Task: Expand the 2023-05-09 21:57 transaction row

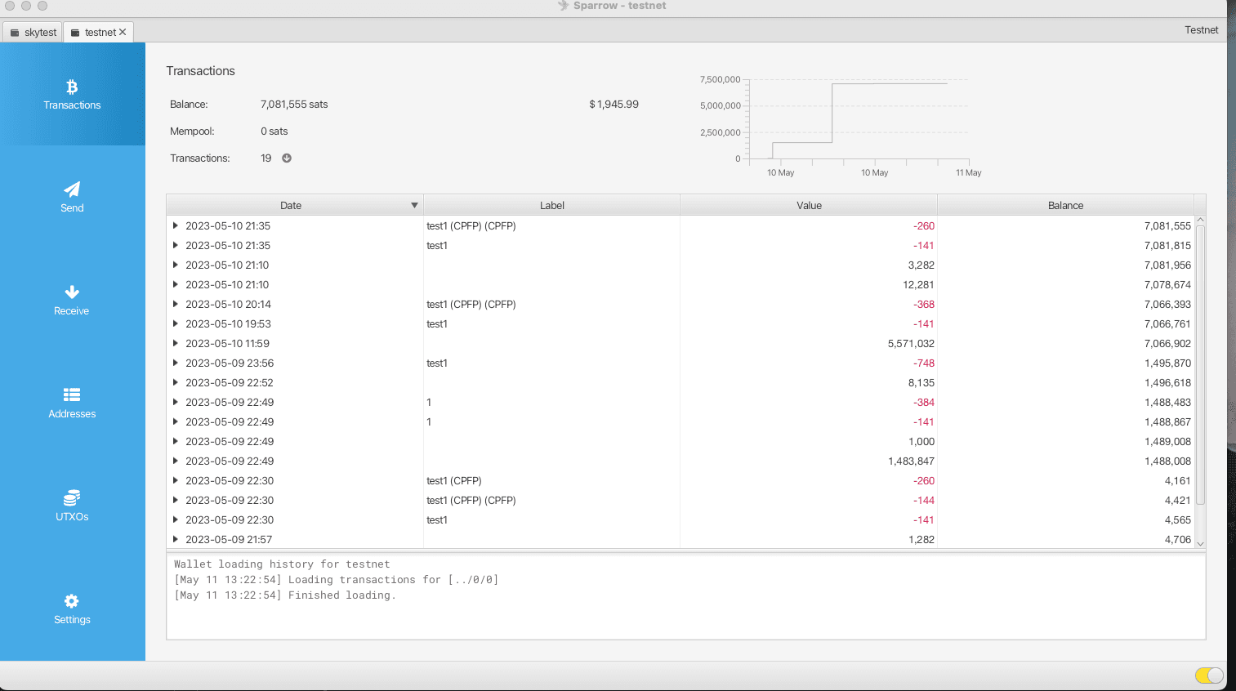Action: tap(175, 539)
